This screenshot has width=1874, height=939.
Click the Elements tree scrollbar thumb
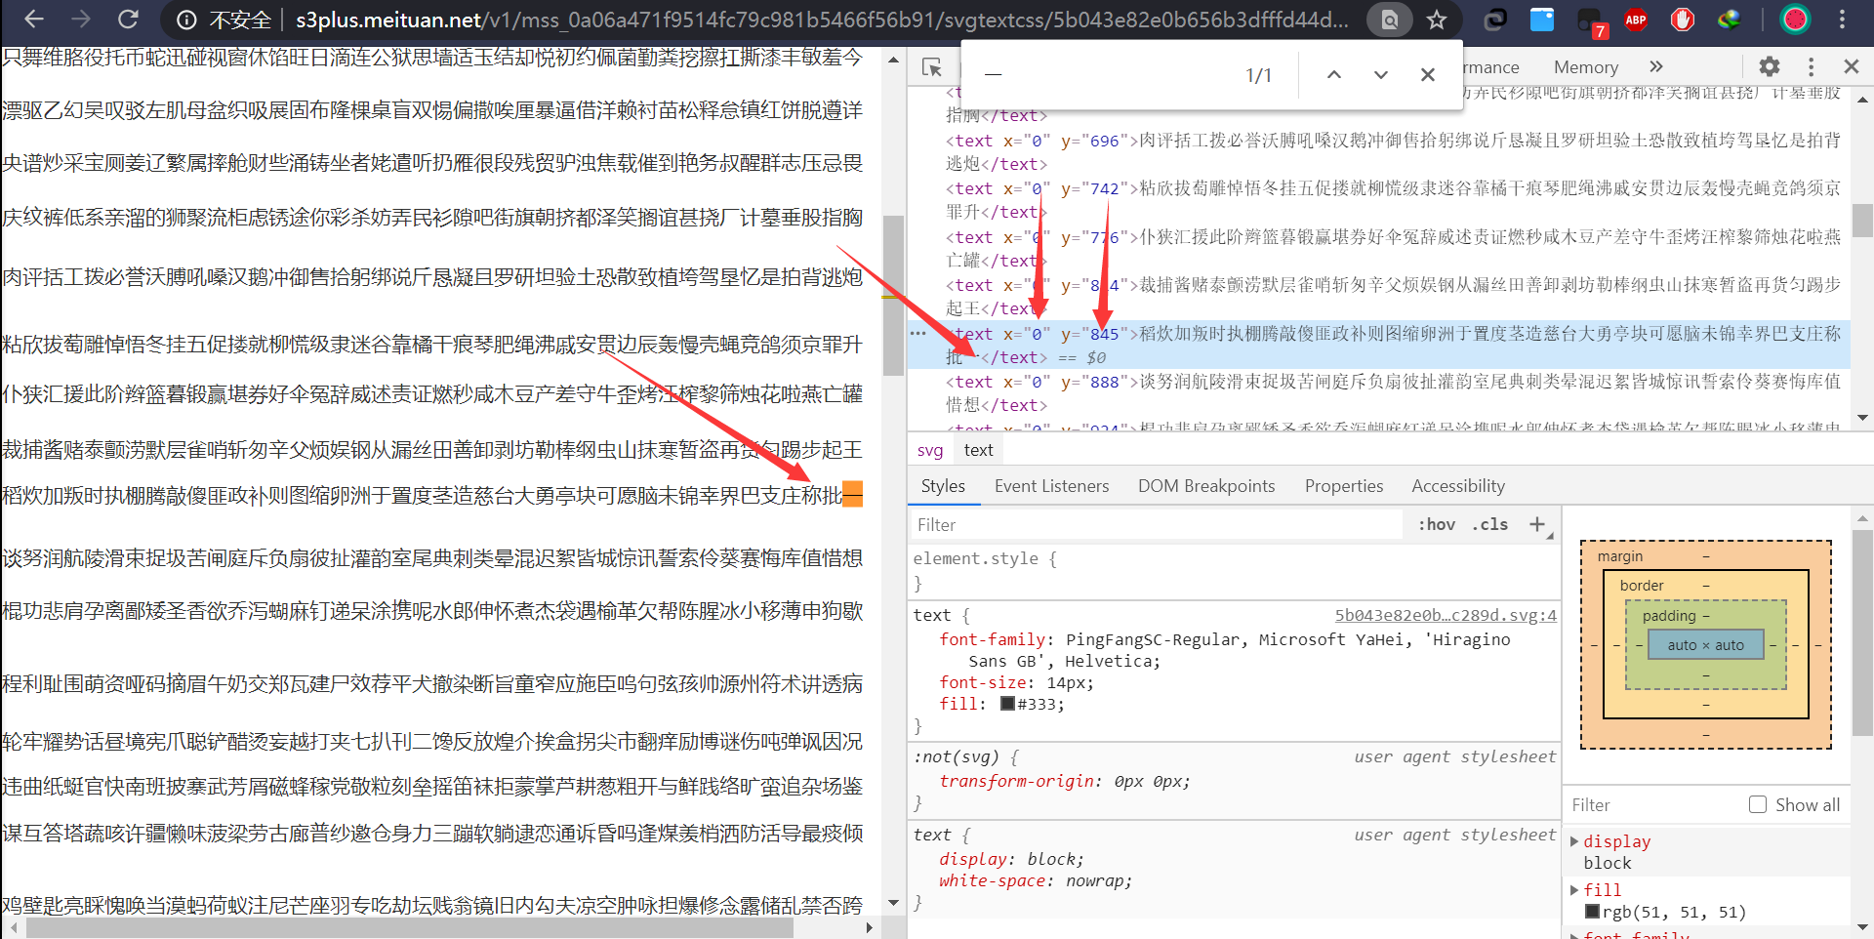pyautogui.click(x=1862, y=221)
